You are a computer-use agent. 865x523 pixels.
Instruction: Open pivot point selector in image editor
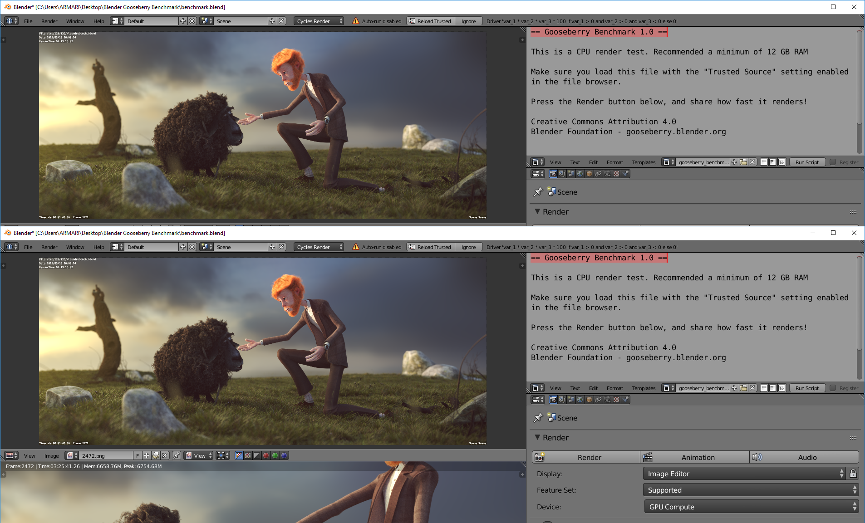pos(223,455)
